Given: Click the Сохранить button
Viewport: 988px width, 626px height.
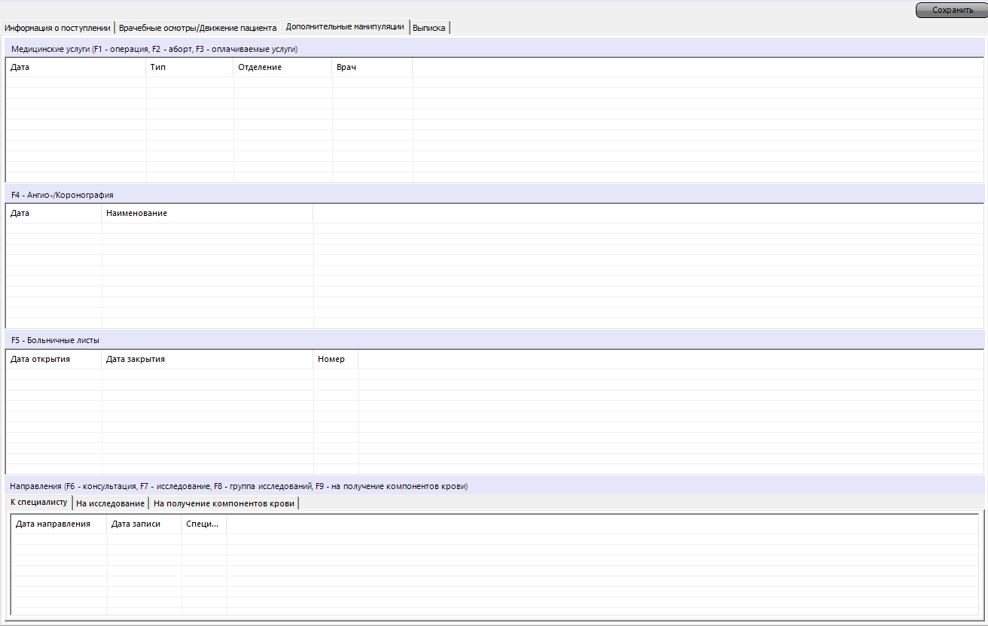Looking at the screenshot, I should pyautogui.click(x=951, y=10).
